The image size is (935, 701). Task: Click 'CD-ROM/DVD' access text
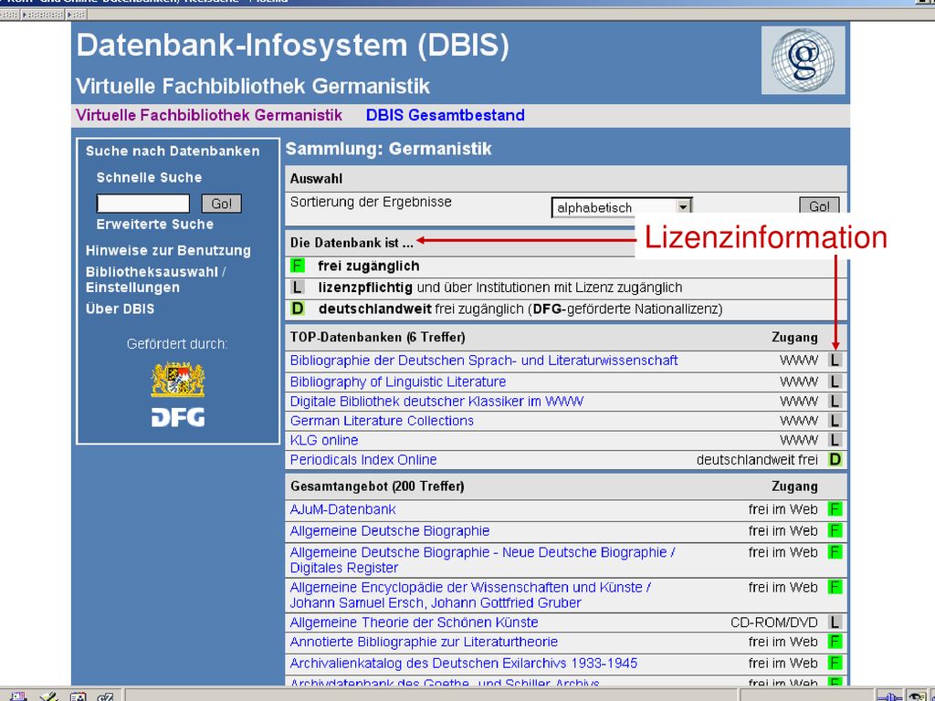[x=774, y=623]
